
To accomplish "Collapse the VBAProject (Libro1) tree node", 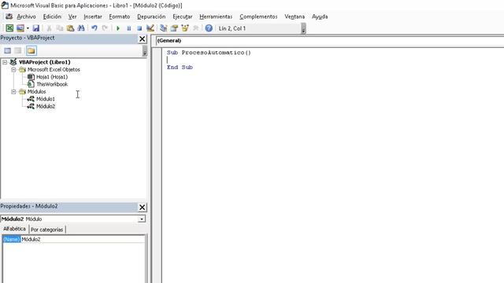I will 5,62.
